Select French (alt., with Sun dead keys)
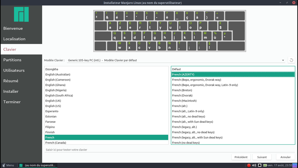This screenshot has height=168, width=298. point(233,122)
